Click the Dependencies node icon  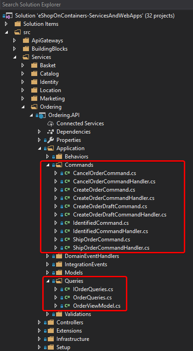pyautogui.click(x=51, y=132)
